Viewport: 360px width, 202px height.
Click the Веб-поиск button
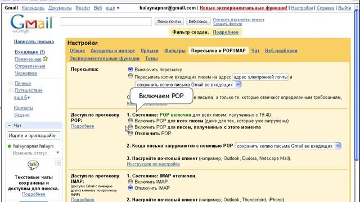[198, 21]
